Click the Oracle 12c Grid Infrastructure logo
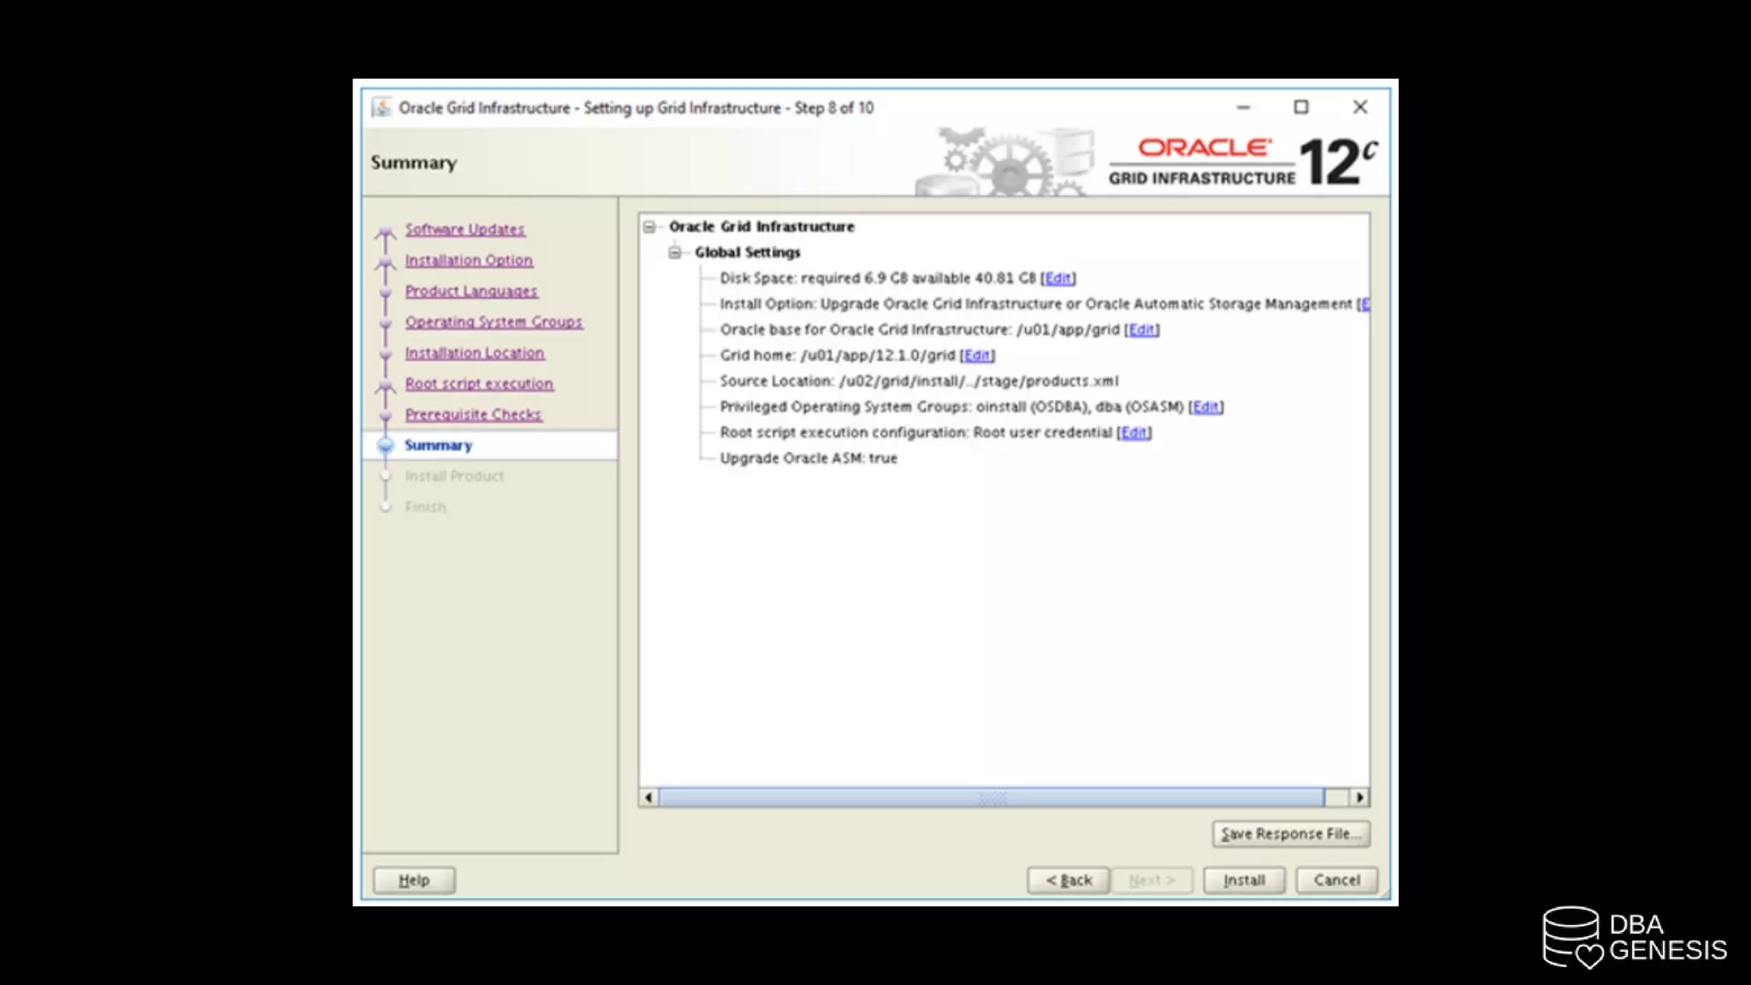Image resolution: width=1751 pixels, height=985 pixels. point(1242,162)
